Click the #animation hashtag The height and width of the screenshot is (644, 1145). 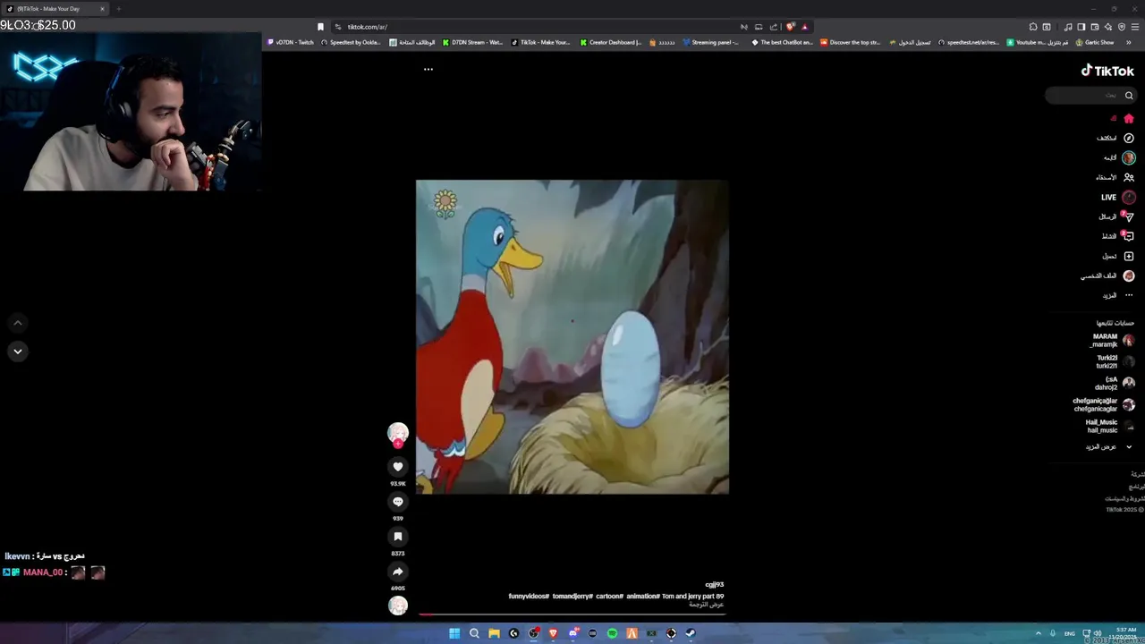click(643, 597)
